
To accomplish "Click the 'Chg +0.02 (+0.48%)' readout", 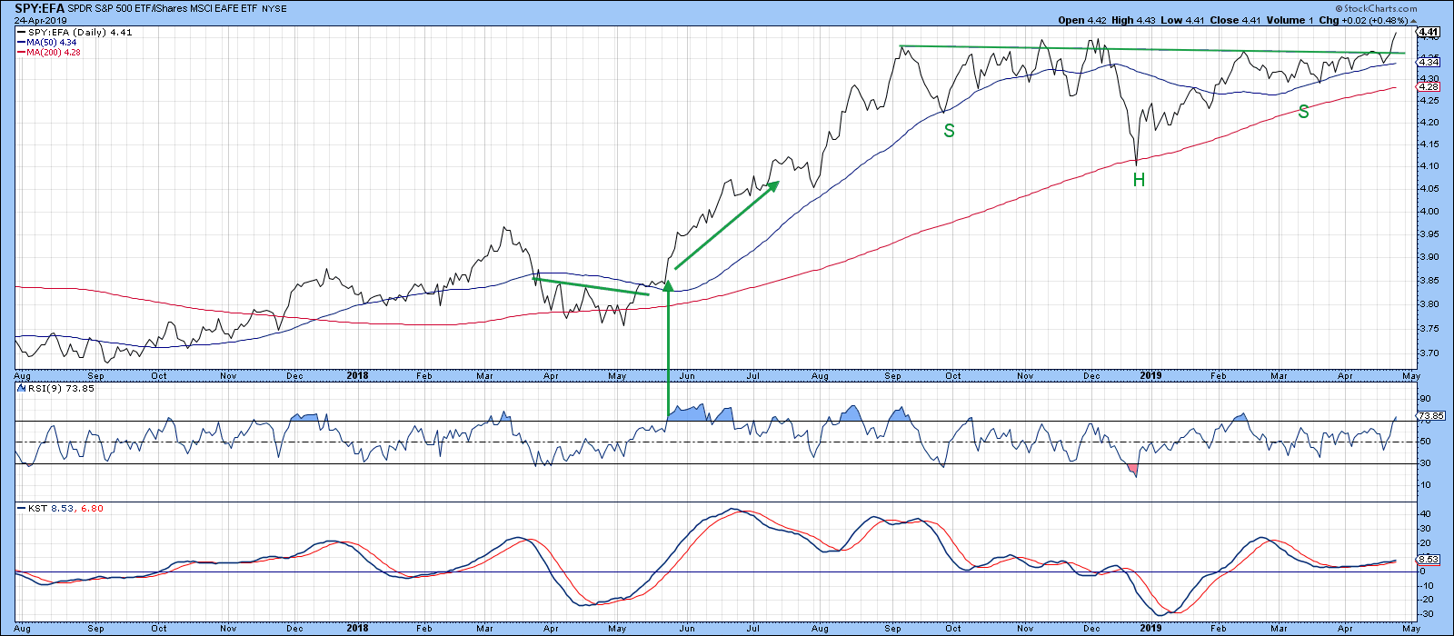I will pos(1365,20).
